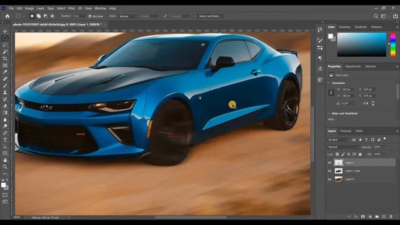This screenshot has height=225, width=400.
Task: Toggle the link width and height constraint
Action: pyautogui.click(x=331, y=92)
